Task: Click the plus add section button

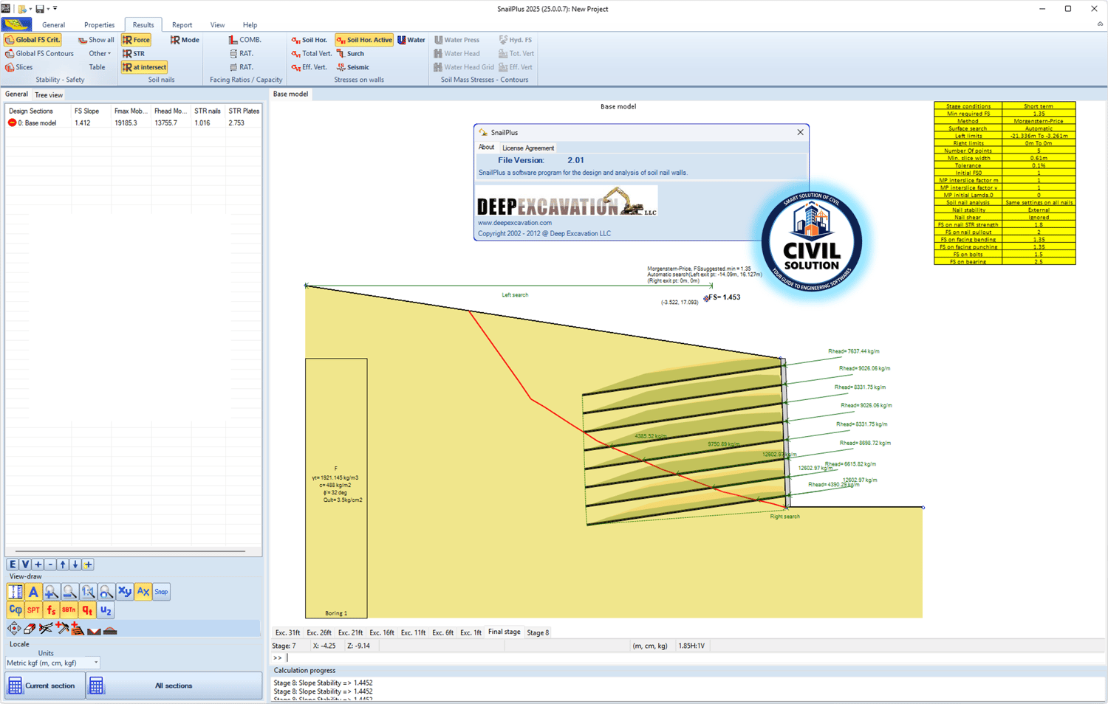Action: (38, 565)
